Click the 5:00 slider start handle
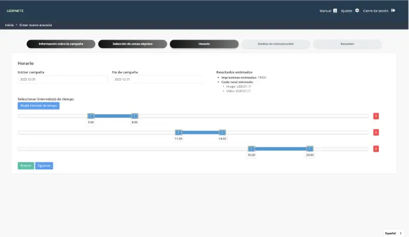 click(x=91, y=116)
